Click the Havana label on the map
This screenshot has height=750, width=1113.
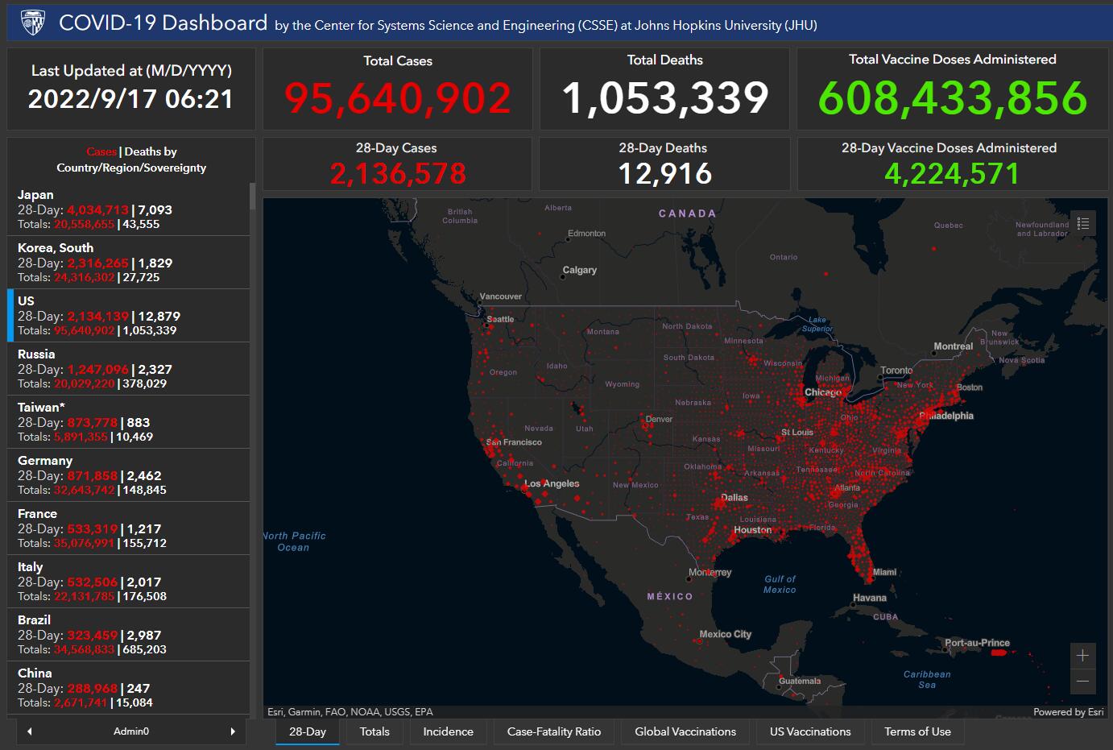870,598
